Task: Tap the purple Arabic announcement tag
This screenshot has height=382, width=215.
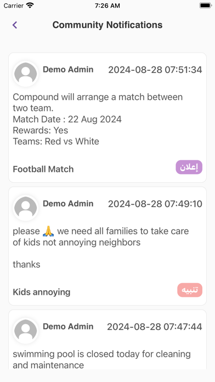Action: pos(189,167)
